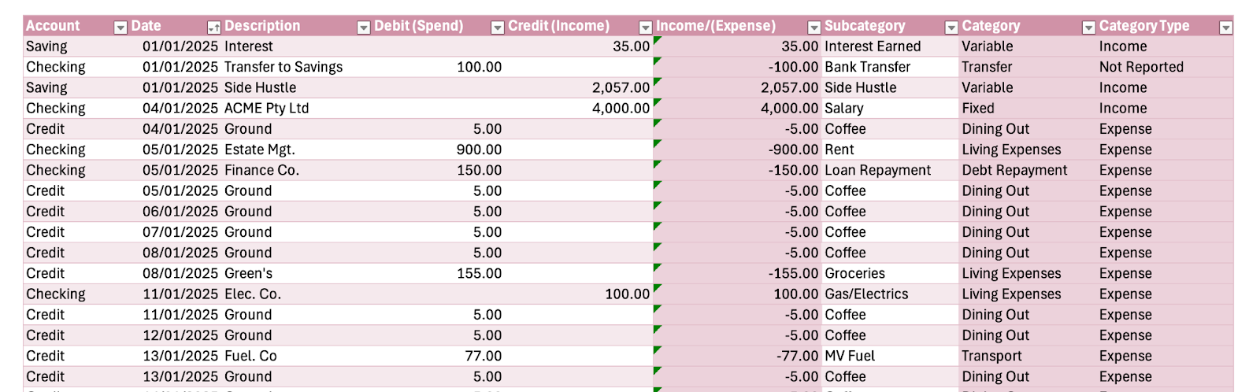1260x392 pixels.
Task: Select the 'Transfer' category cell
Action: pos(1028,67)
